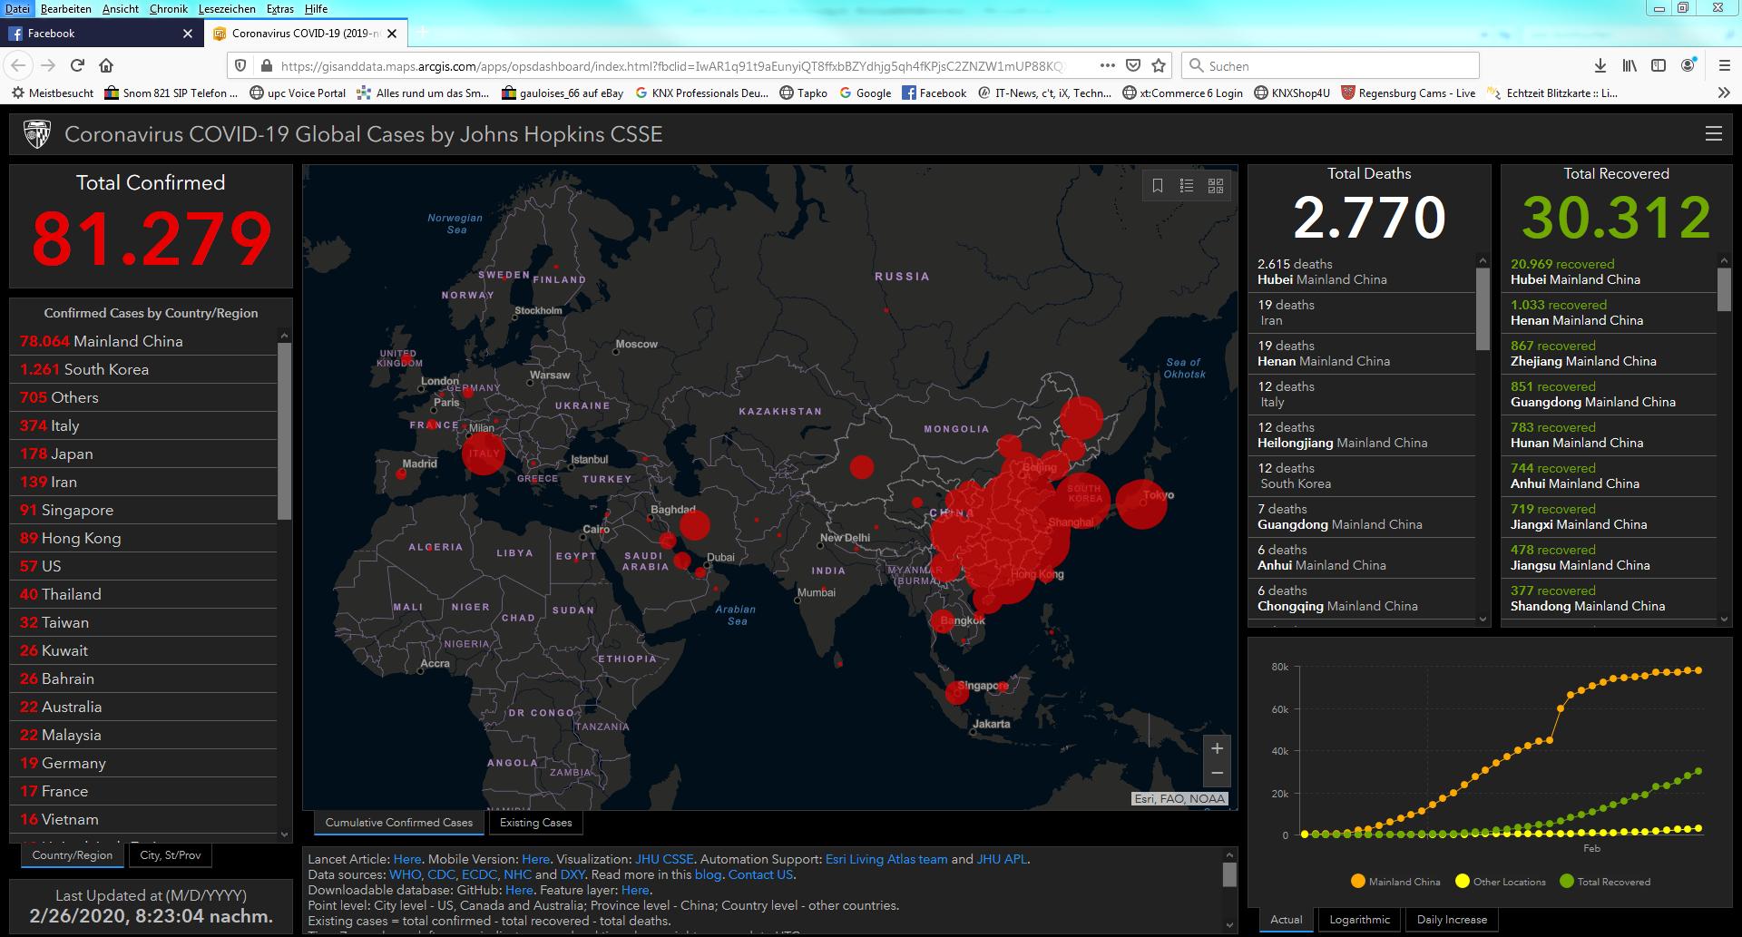Show more bookmarks with the chevron
Image resolution: width=1742 pixels, height=937 pixels.
(1724, 93)
